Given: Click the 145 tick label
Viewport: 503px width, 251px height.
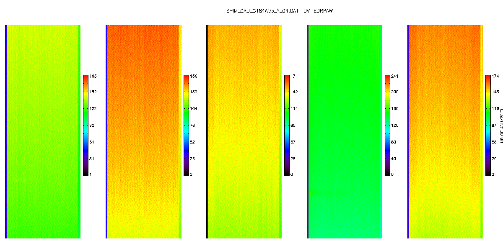Looking at the screenshot, I should [496, 92].
